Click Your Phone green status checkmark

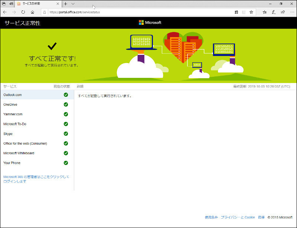click(x=66, y=163)
